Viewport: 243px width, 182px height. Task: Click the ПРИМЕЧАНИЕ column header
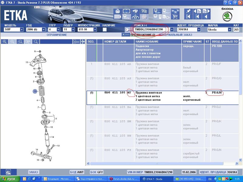[x=193, y=42]
